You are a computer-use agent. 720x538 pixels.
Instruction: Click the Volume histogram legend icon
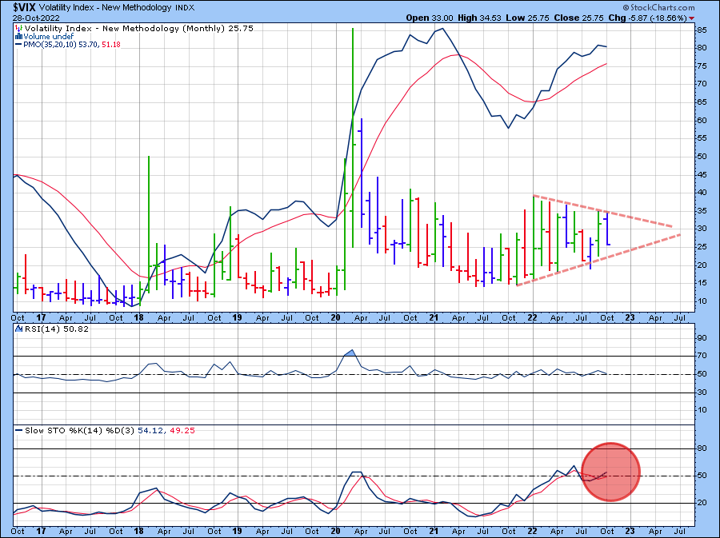pos(18,37)
